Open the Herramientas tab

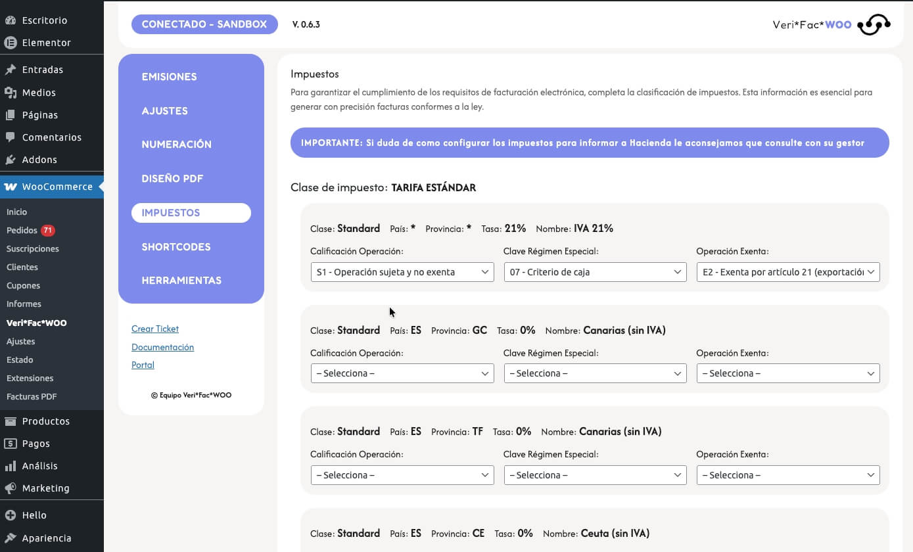(x=181, y=281)
